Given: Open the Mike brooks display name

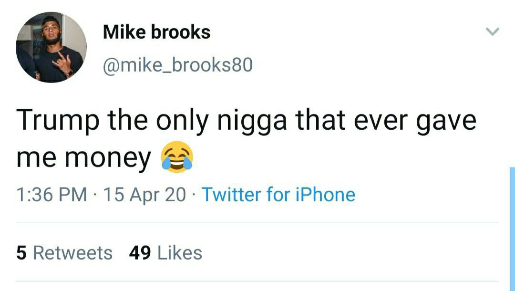Looking at the screenshot, I should click(157, 32).
